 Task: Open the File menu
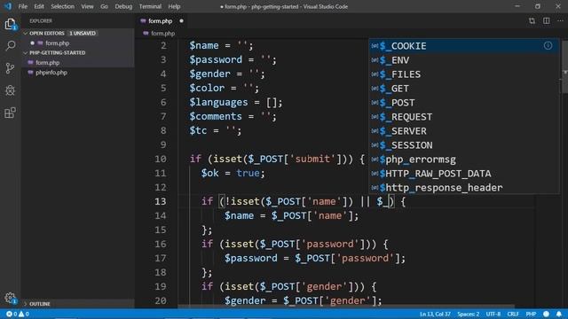click(23, 6)
